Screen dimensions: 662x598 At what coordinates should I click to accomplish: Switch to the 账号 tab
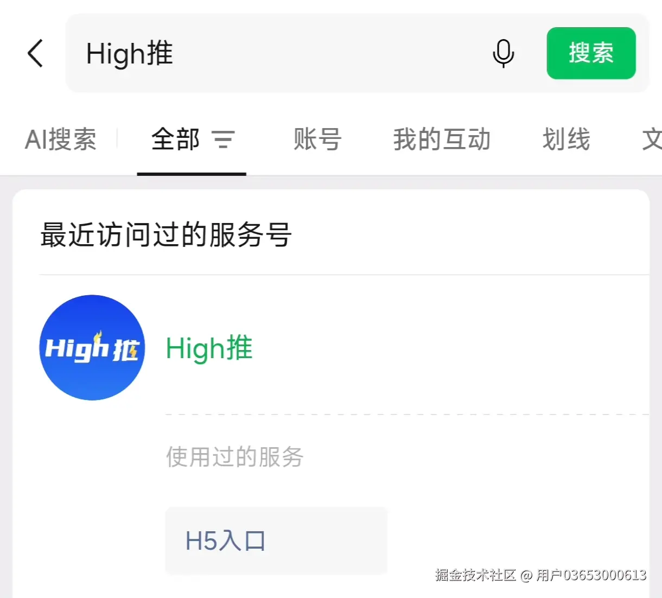point(317,139)
